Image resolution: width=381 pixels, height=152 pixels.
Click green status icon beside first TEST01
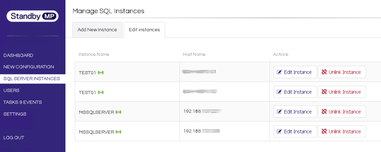100,73
